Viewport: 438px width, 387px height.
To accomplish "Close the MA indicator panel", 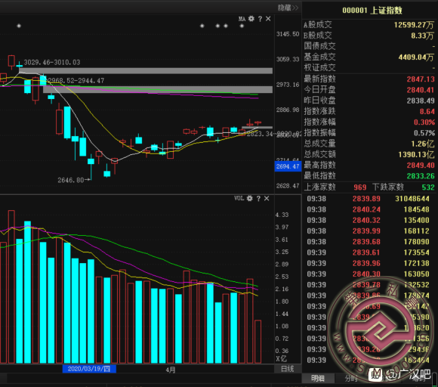I will click(x=268, y=19).
